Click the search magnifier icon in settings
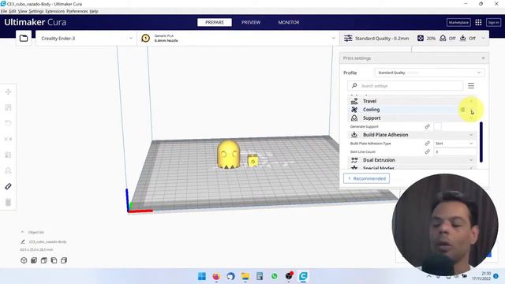The image size is (505, 284). (354, 86)
